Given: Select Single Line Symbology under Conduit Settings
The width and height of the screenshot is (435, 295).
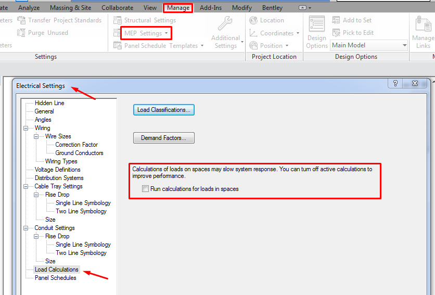Looking at the screenshot, I should coord(83,245).
